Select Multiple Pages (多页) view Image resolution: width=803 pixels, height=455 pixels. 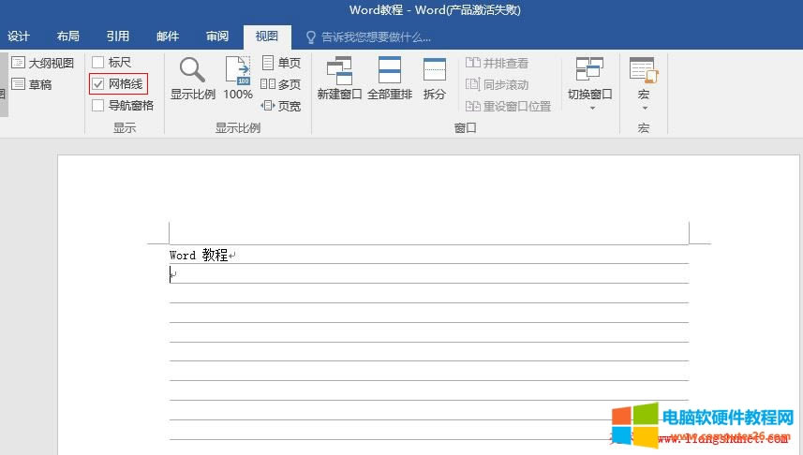[281, 84]
